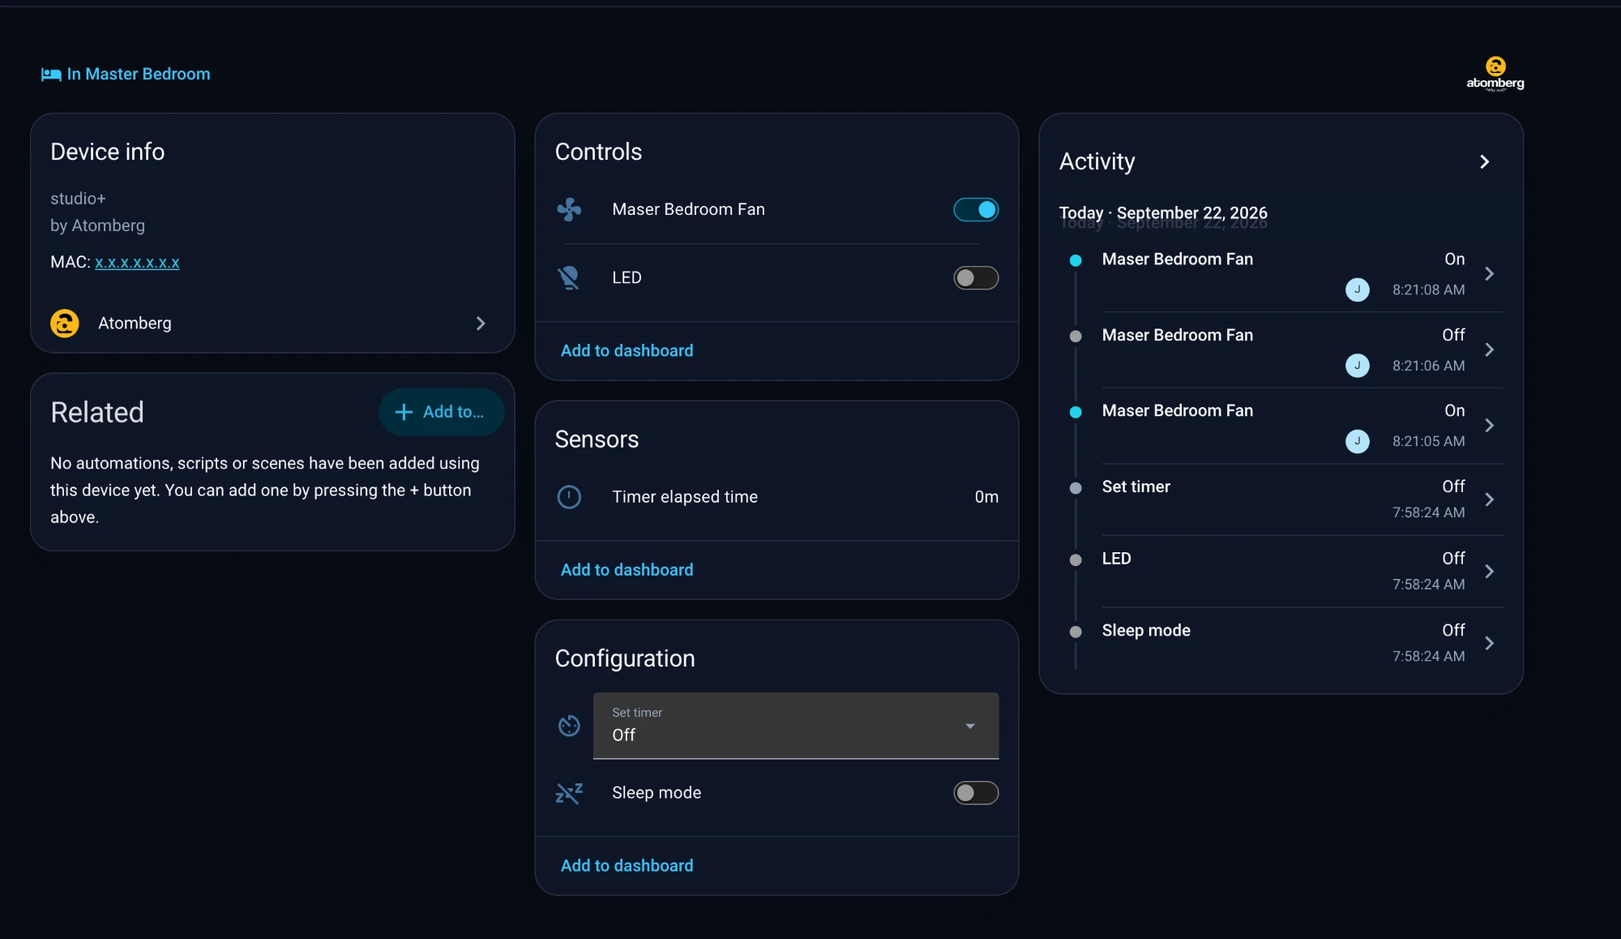The image size is (1621, 939).
Task: Click the J user avatar at 8:21:06 AM
Action: pyautogui.click(x=1358, y=366)
